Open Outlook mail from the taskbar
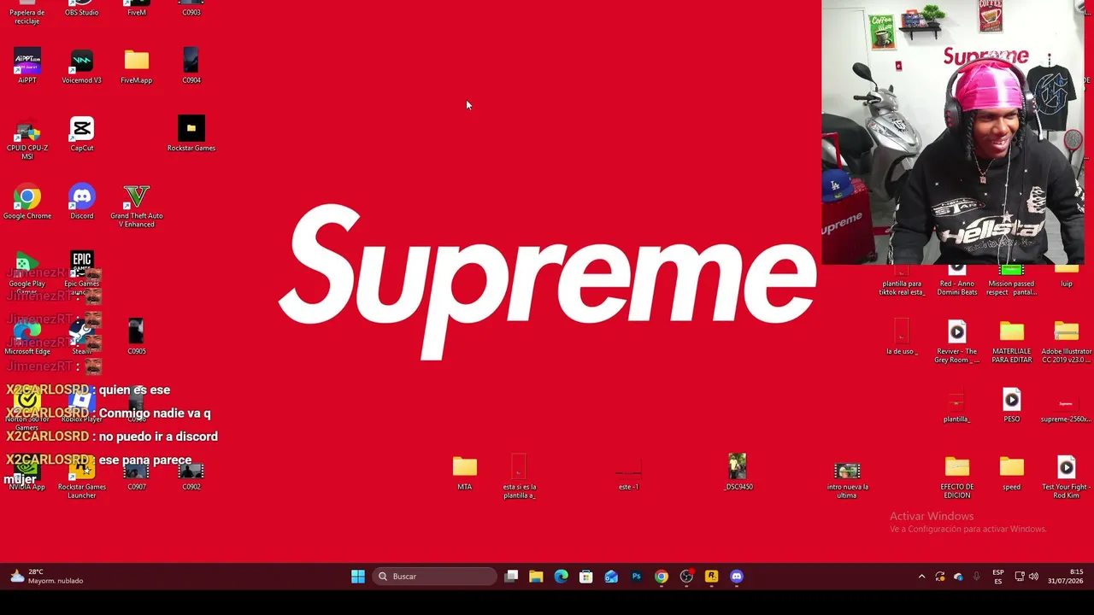 point(611,577)
